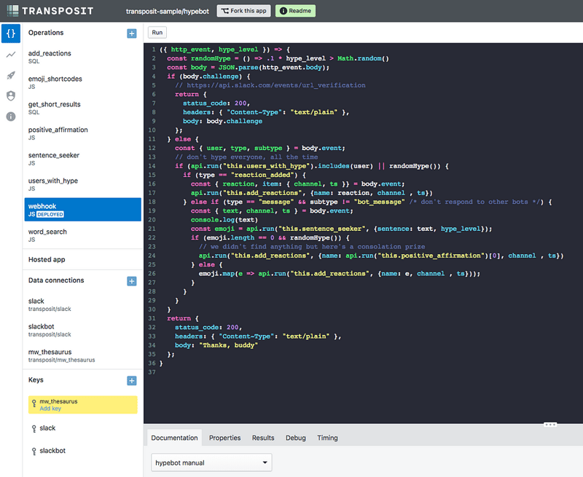Screen dimensions: 583x477
Task: Select the emoji_shortcodes operation
Action: pyautogui.click(x=82, y=82)
